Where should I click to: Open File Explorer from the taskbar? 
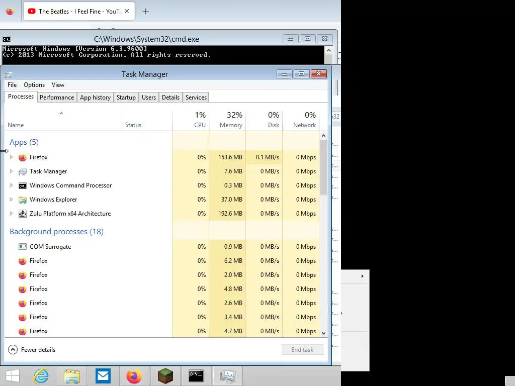(72, 376)
